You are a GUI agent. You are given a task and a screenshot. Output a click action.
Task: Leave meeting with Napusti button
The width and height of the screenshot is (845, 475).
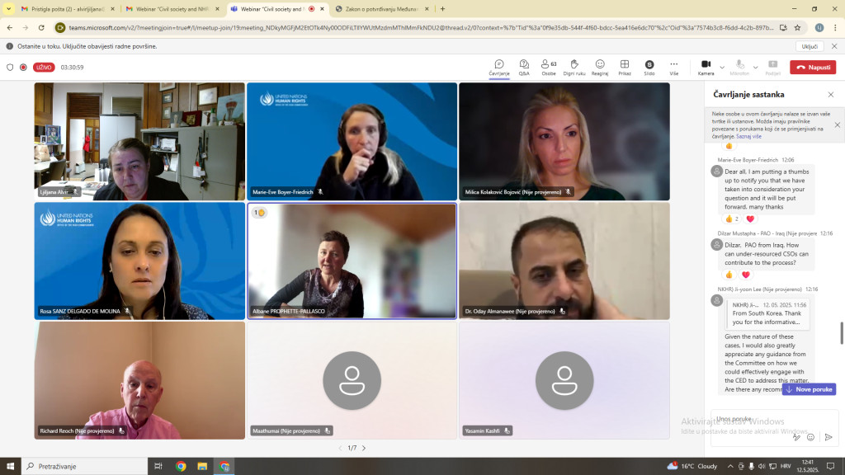(813, 67)
